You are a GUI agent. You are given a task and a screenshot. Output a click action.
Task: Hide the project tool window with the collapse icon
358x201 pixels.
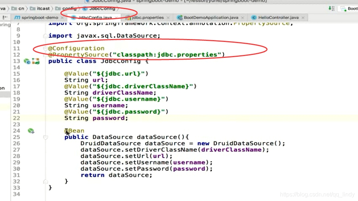[5, 17]
